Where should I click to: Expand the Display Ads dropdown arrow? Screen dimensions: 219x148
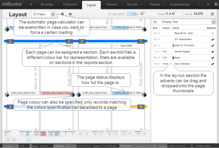point(213,22)
